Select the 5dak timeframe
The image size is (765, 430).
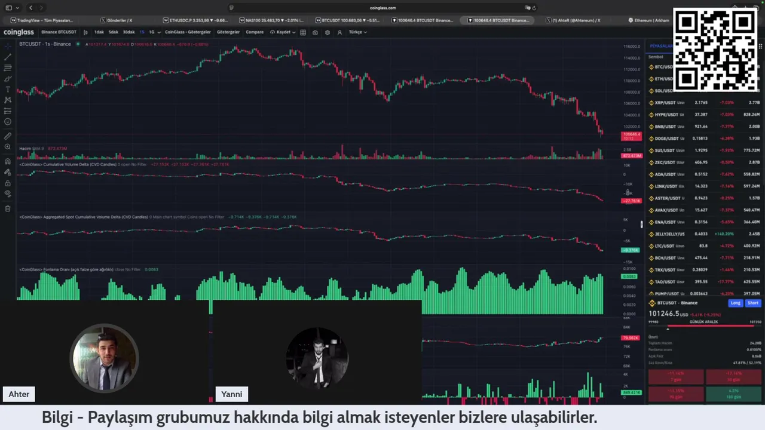[x=113, y=32]
